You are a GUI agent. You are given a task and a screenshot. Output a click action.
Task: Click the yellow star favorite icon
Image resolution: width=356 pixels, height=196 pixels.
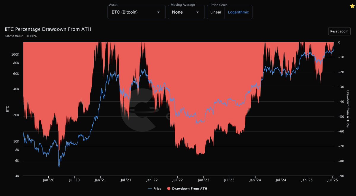click(x=352, y=6)
